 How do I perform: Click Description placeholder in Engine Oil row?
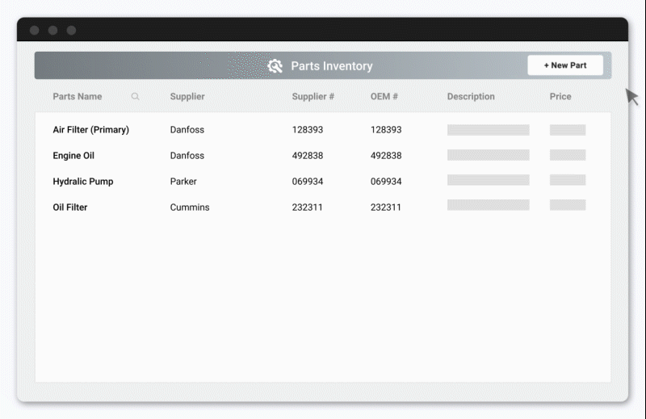[489, 155]
